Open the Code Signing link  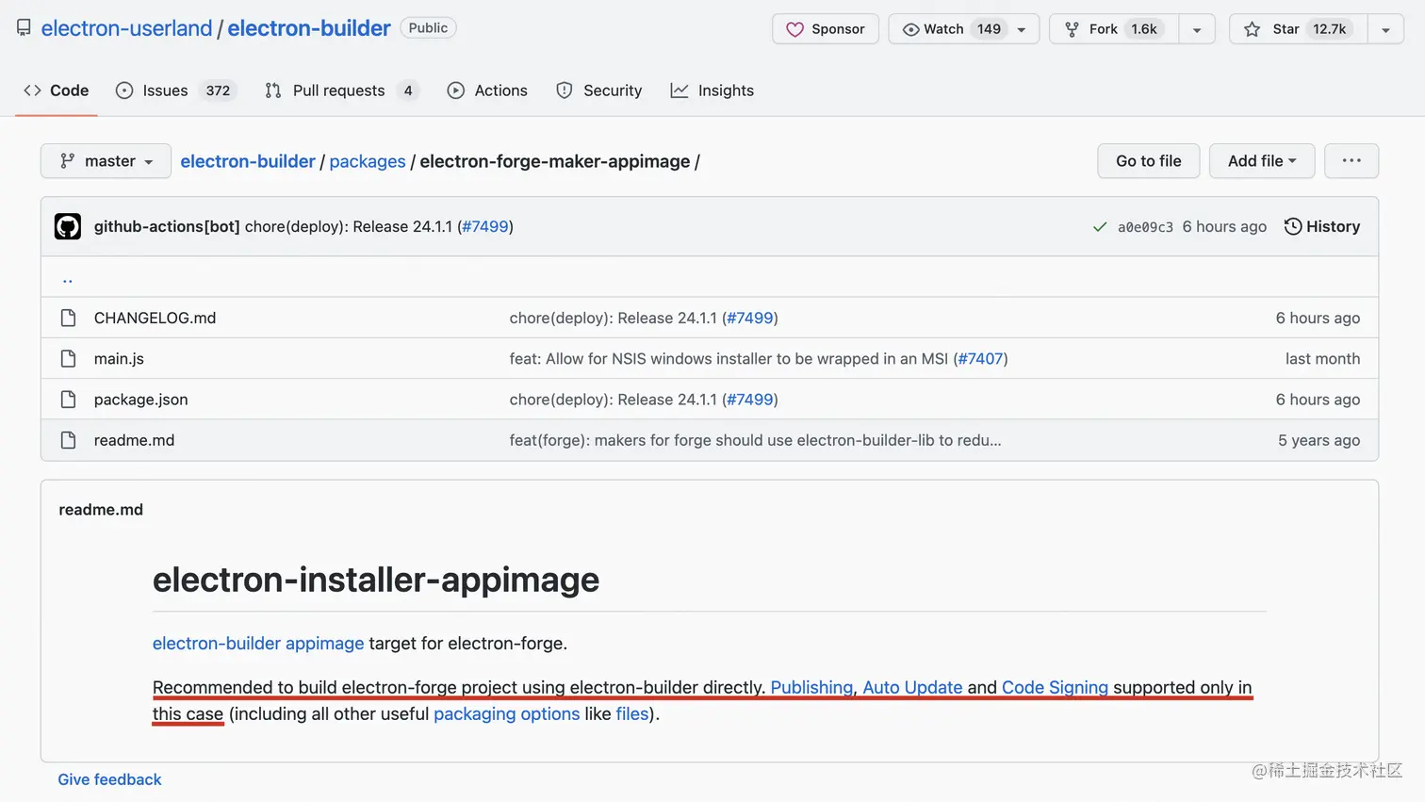point(1055,687)
